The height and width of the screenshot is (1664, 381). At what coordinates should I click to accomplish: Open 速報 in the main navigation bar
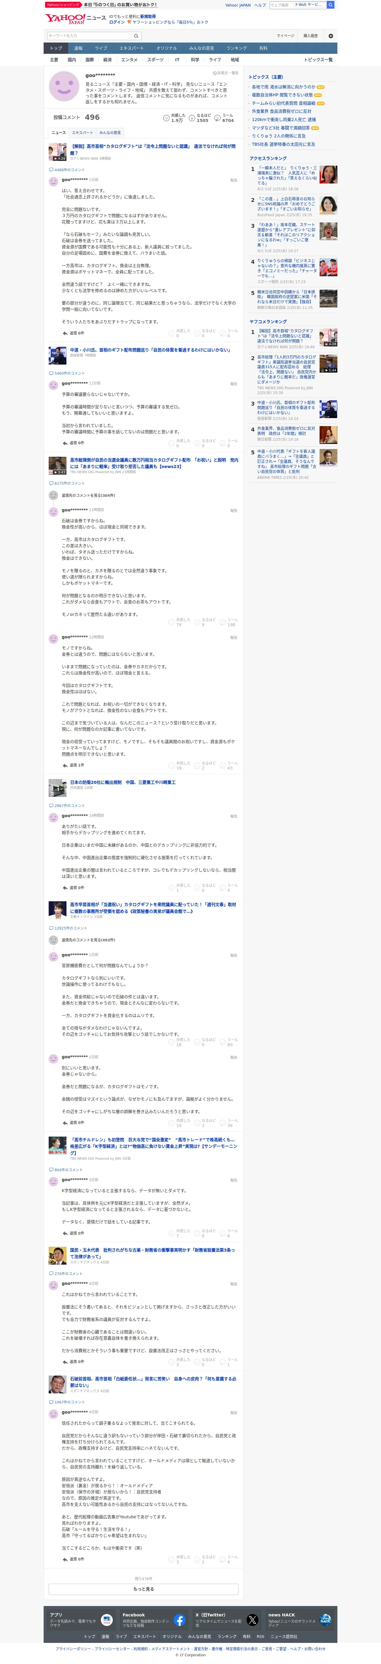click(x=78, y=48)
